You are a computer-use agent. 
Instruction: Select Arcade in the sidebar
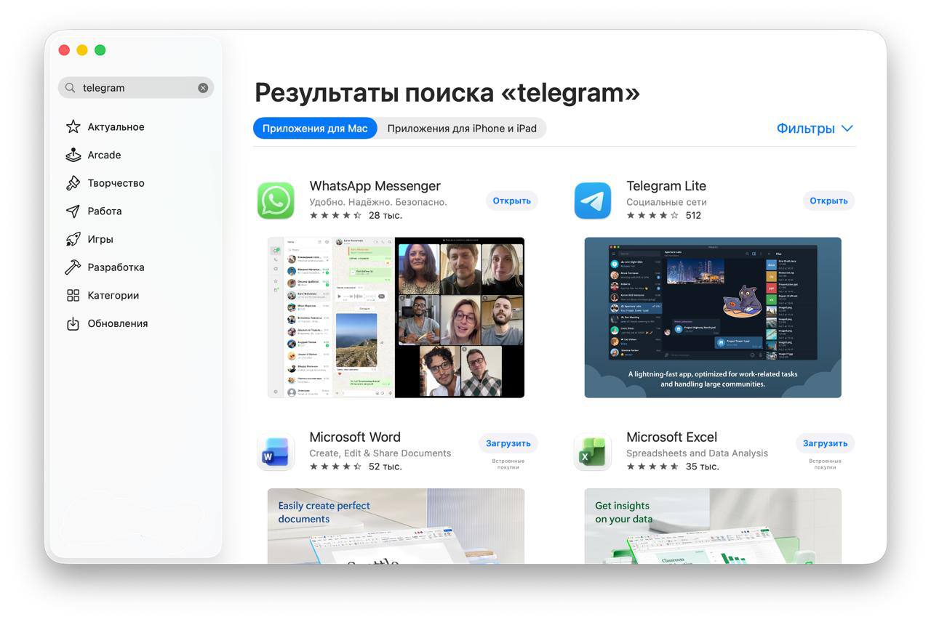103,155
